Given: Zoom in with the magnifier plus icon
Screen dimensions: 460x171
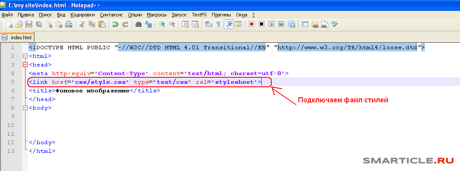Looking at the screenshot, I should tap(162, 24).
